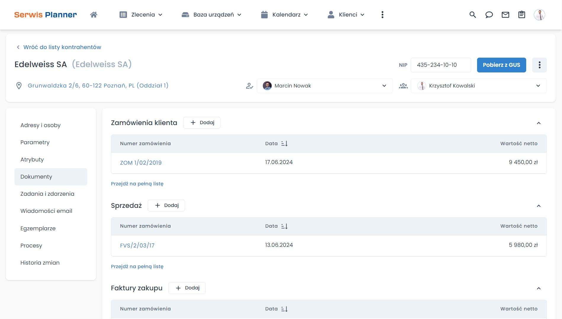Screen dimensions: 562x319
Task: Click the 9 450,00 zł value
Action: 523,162
